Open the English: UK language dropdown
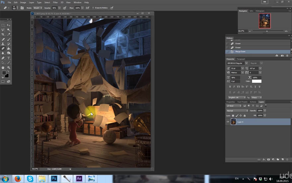Viewport: 292px width, 183px height. coord(237,97)
